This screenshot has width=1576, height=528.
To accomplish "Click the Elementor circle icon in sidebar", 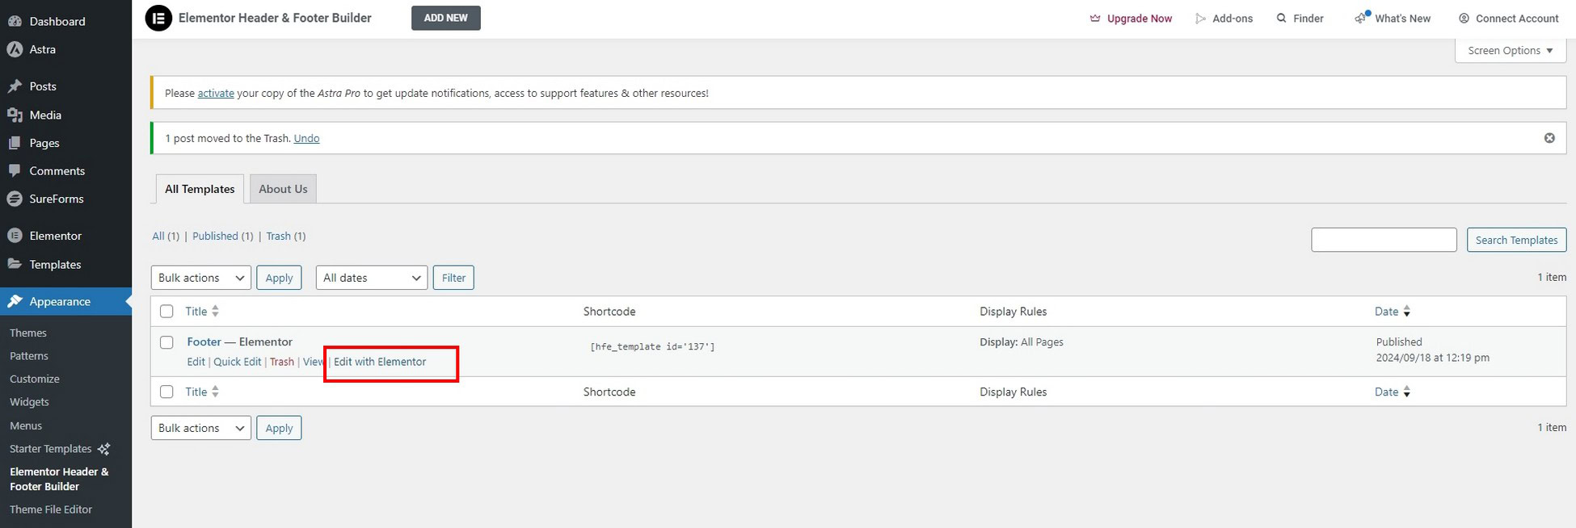I will [x=15, y=236].
